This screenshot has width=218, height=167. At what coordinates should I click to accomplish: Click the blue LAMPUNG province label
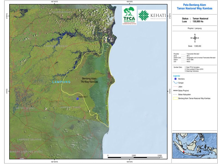[62, 82]
